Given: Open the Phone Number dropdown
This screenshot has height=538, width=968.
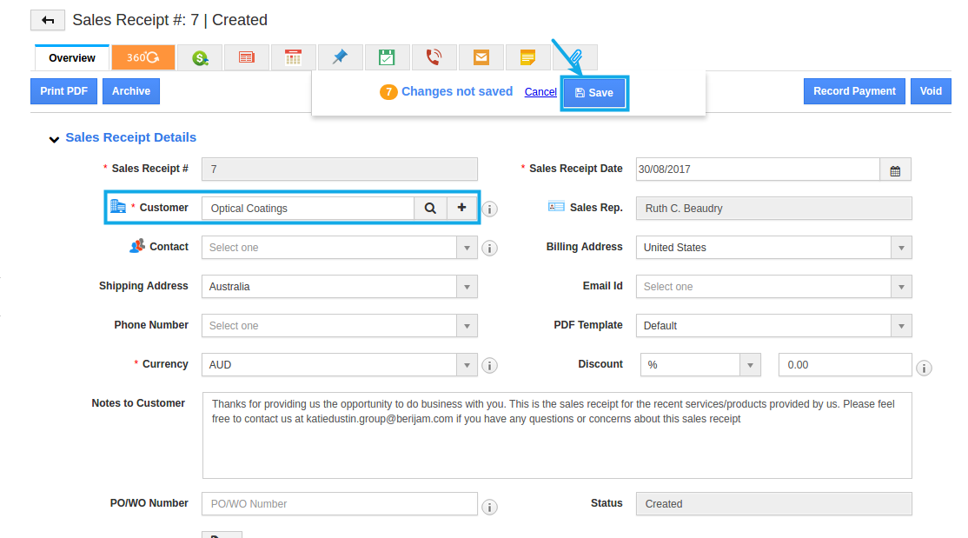Looking at the screenshot, I should coord(340,326).
